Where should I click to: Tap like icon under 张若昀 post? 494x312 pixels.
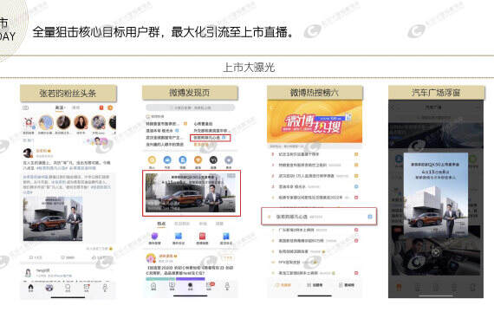(94, 257)
